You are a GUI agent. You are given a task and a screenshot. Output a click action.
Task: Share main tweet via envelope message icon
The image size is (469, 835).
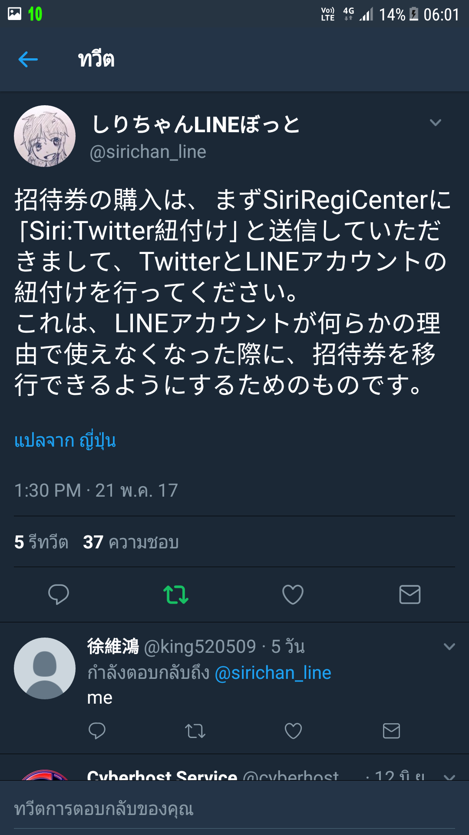[410, 595]
